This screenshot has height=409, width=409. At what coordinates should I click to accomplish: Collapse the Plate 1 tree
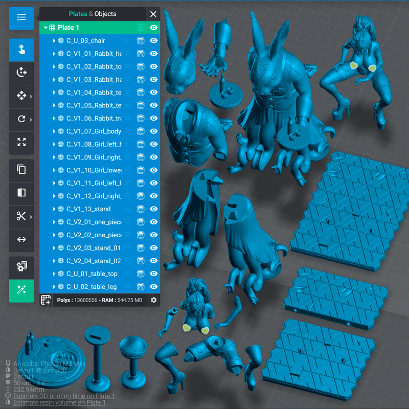[46, 28]
